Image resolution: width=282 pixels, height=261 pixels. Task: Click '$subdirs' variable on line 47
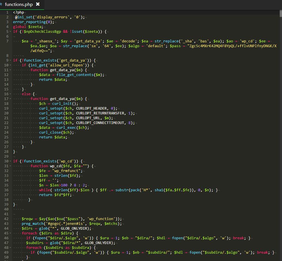point(35,243)
